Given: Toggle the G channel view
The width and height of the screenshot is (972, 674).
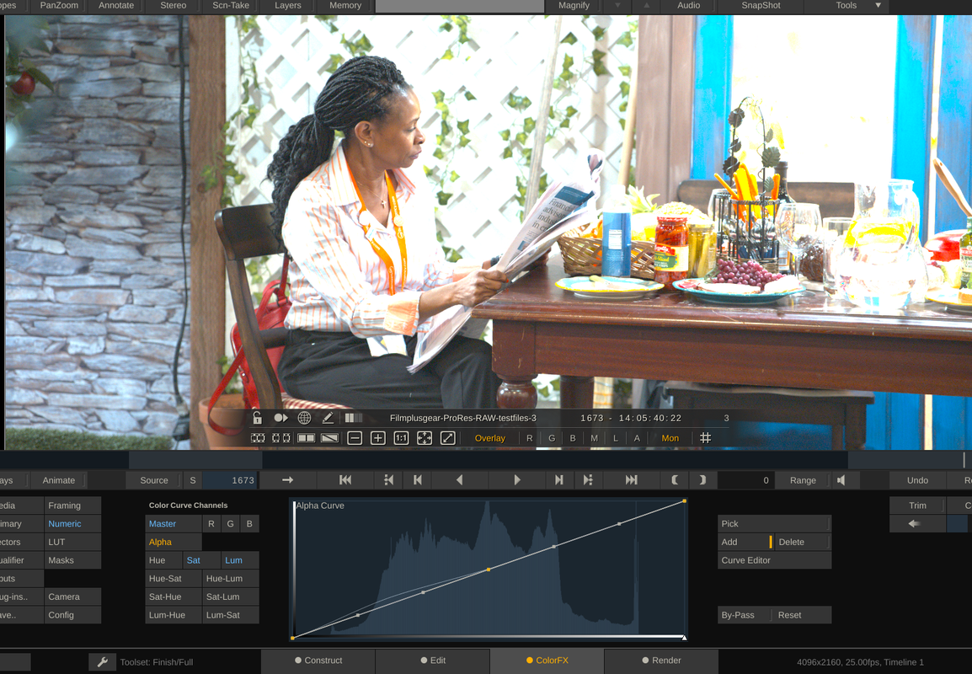Looking at the screenshot, I should coord(552,438).
